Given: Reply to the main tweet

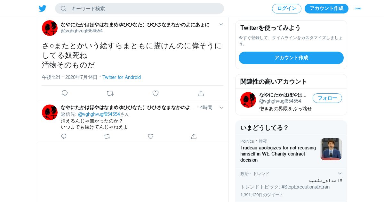Looking at the screenshot, I should [65, 93].
